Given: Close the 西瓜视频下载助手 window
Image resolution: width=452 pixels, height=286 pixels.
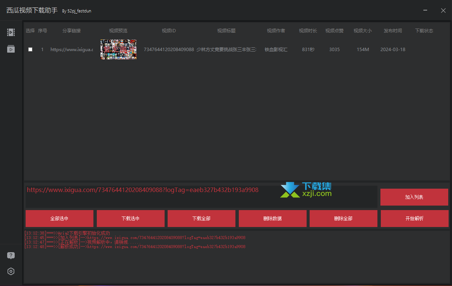Looking at the screenshot, I should 443,11.
